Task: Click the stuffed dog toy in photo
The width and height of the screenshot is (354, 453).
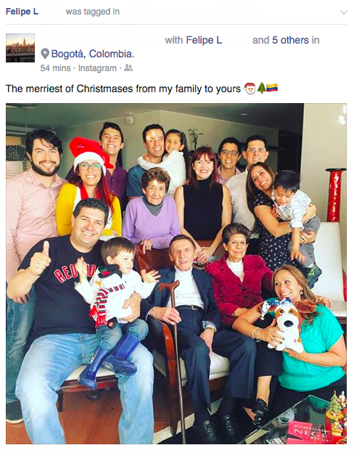Action: pyautogui.click(x=289, y=323)
